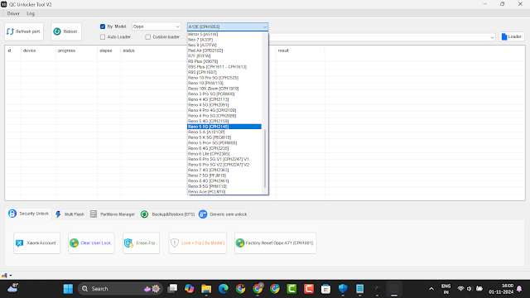Launch Microsoft Edge from taskbar

[x=223, y=289]
